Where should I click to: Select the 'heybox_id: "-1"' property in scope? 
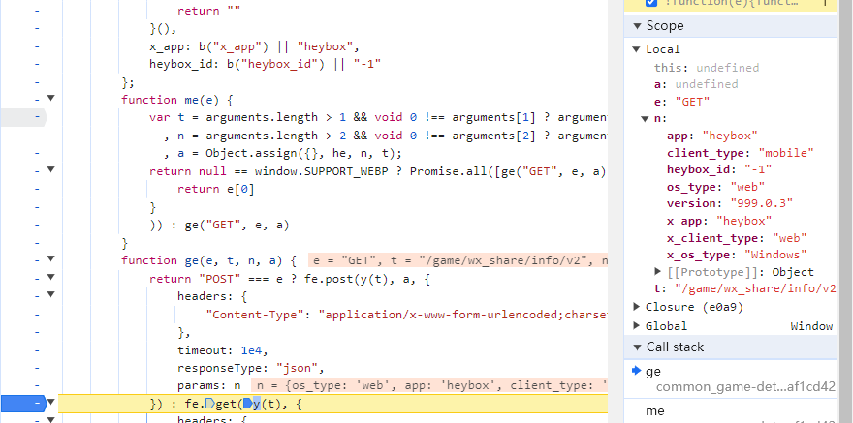click(719, 169)
